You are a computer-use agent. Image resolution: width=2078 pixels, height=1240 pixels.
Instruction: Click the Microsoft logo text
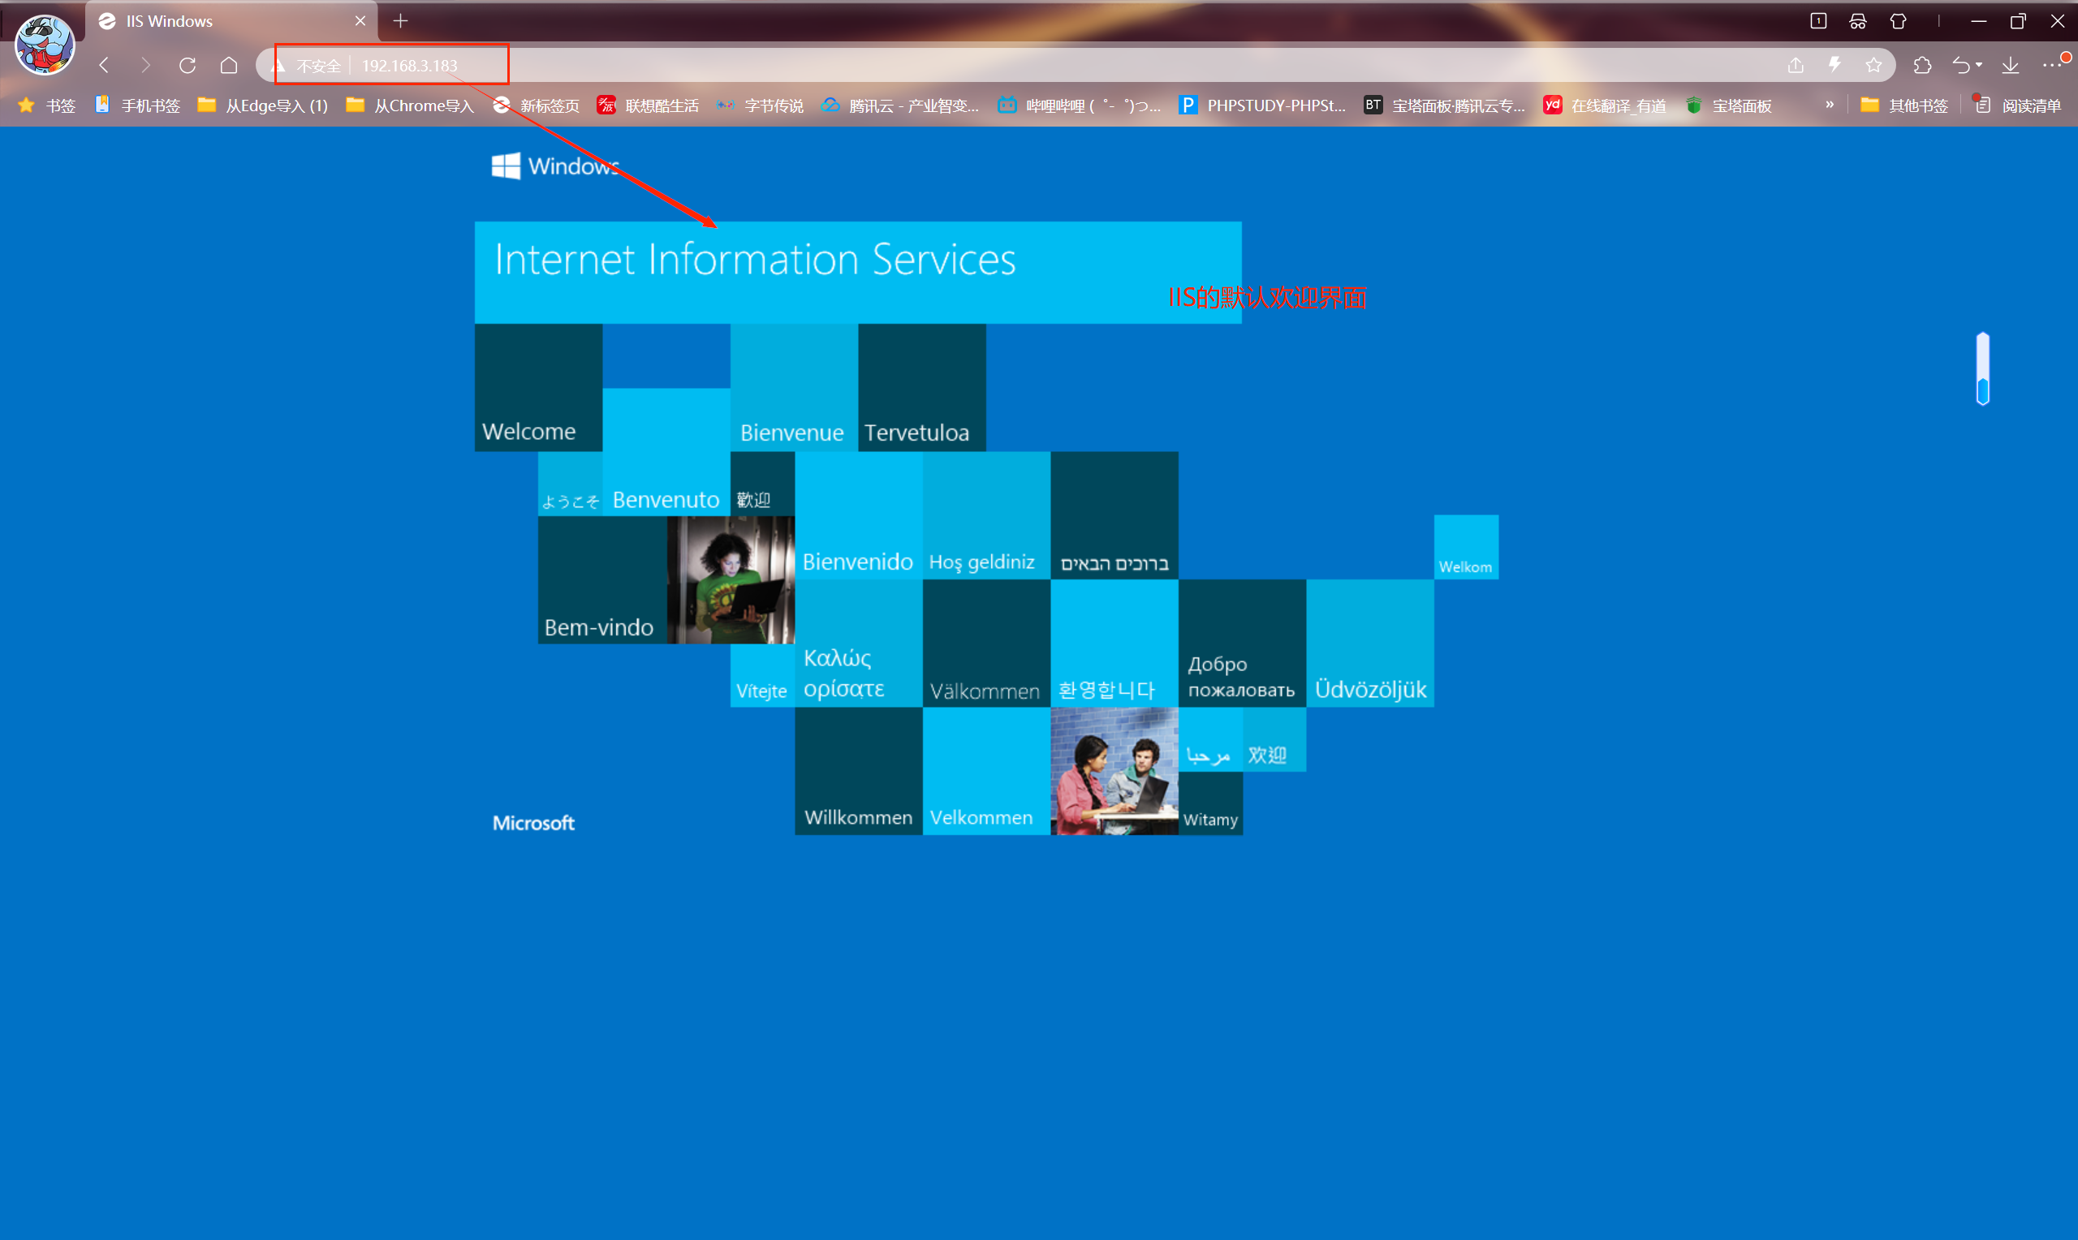point(533,823)
